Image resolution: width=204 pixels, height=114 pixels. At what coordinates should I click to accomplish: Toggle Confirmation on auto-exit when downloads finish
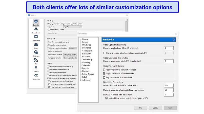pos(48,78)
